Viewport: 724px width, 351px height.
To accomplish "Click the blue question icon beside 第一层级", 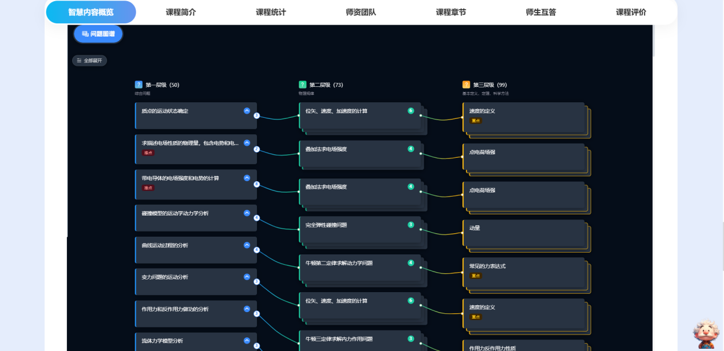I will click(x=139, y=85).
